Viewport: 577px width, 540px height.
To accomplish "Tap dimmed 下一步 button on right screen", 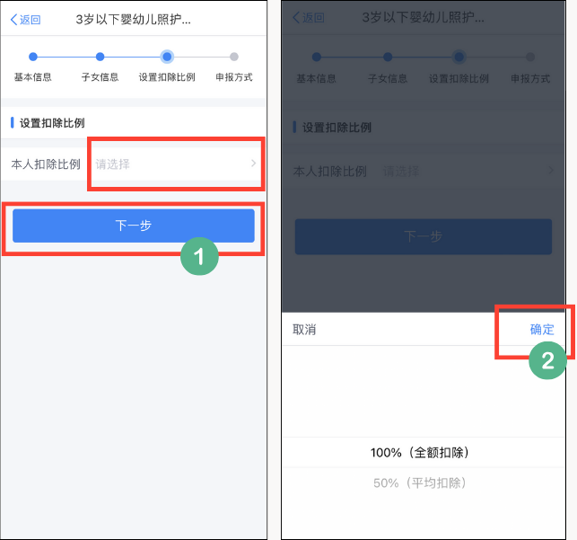I will tap(424, 236).
